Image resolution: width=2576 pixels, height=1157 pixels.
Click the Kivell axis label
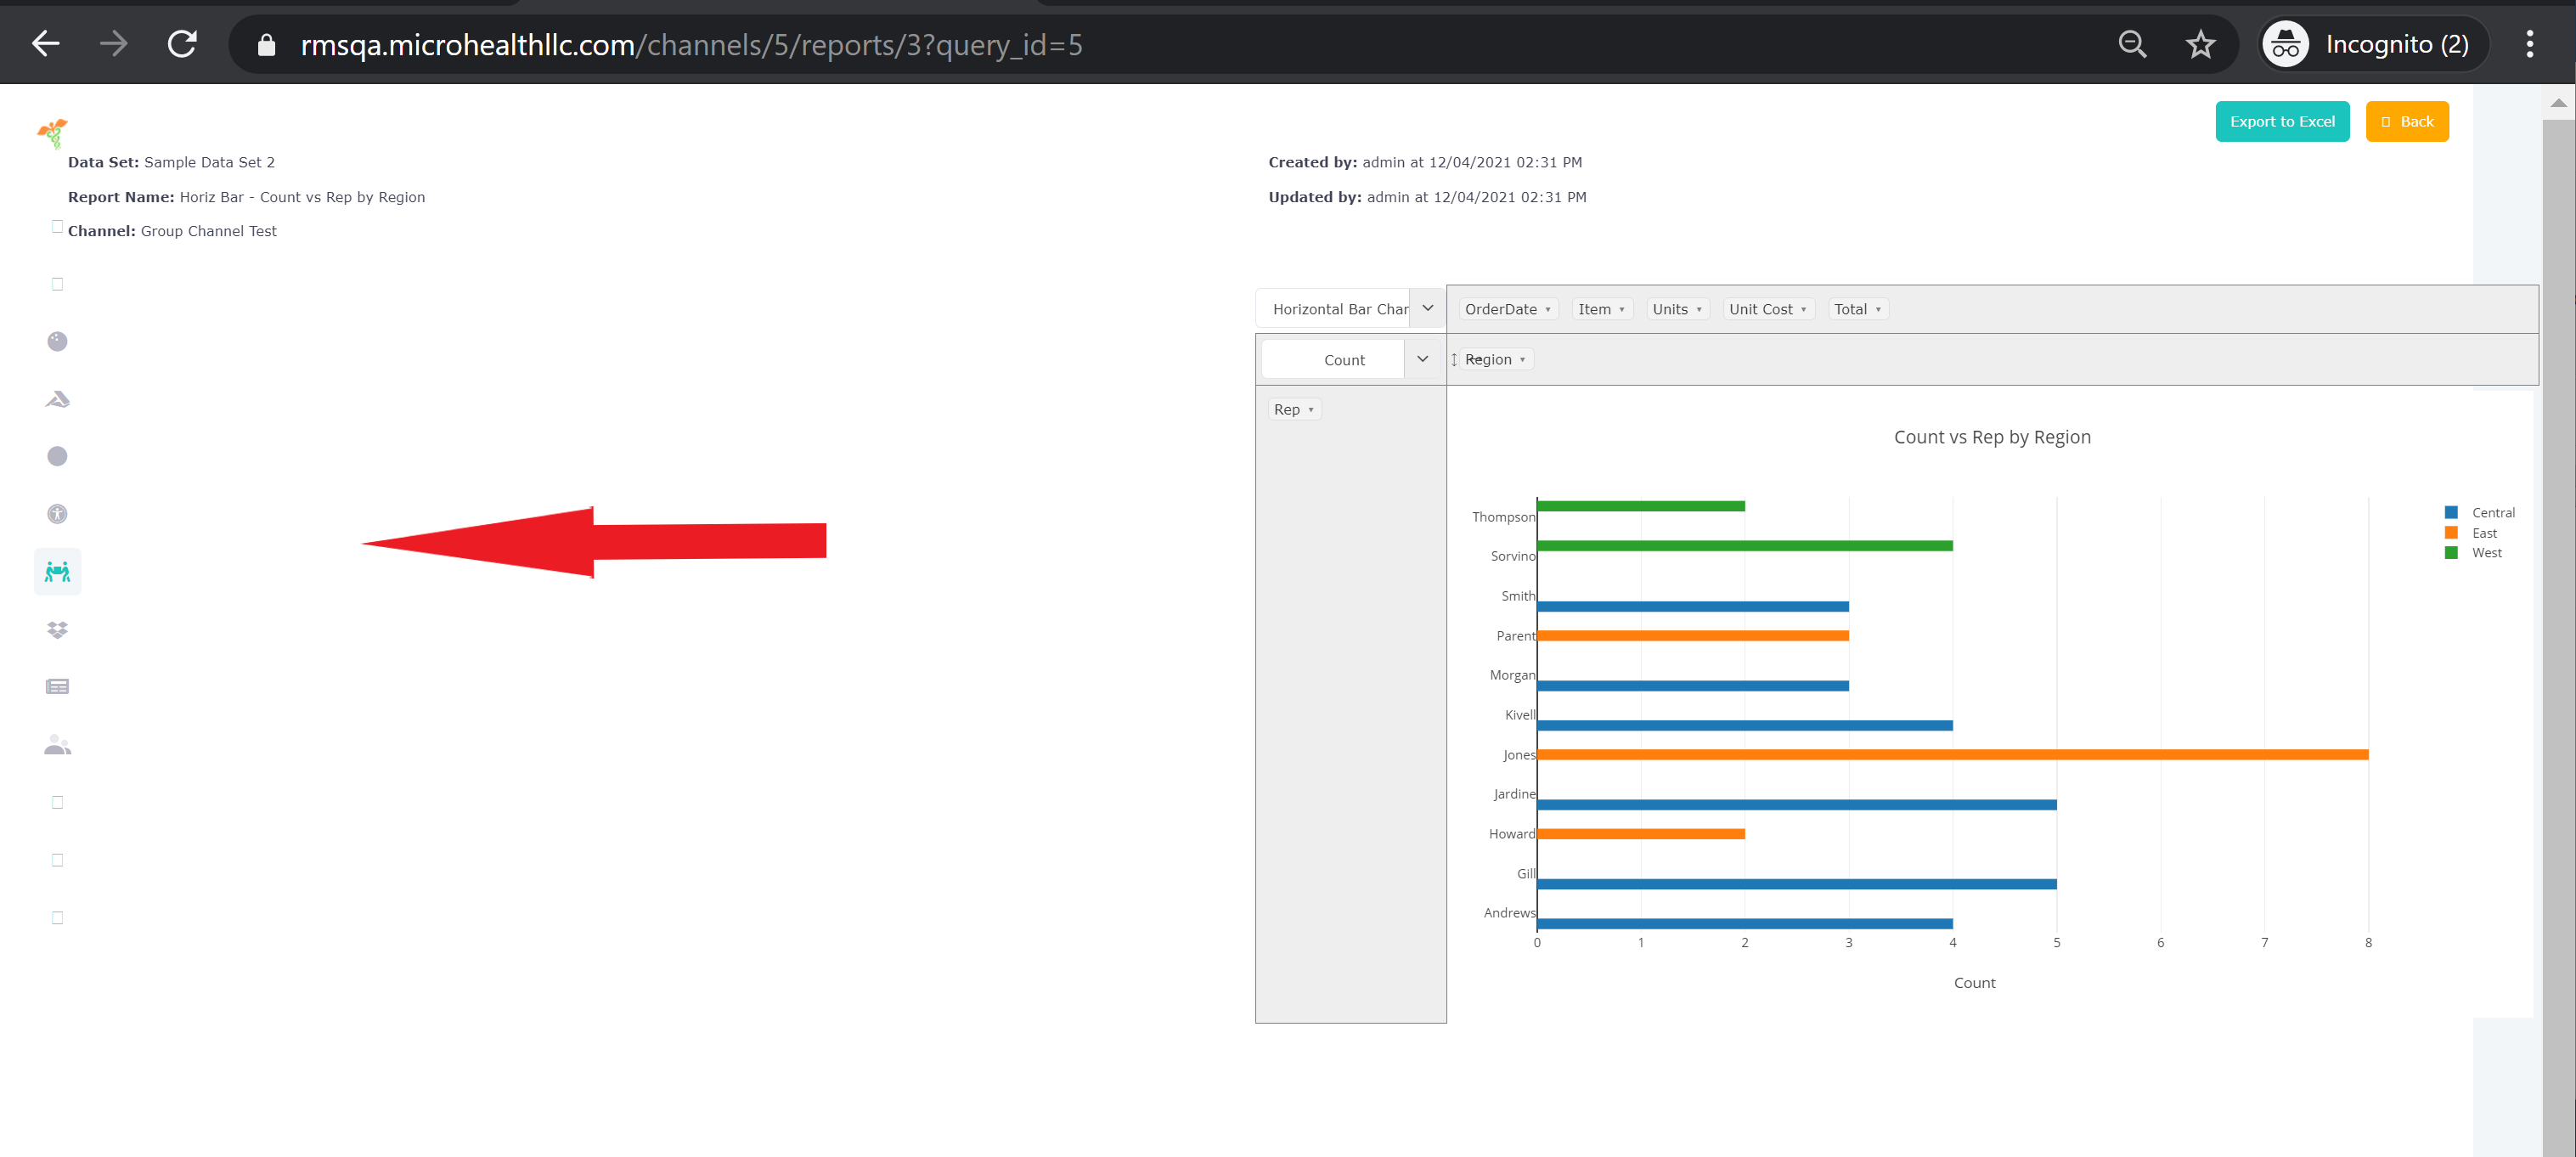coord(1520,715)
